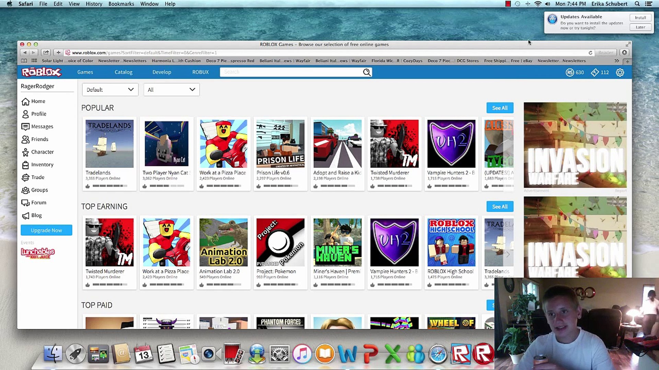This screenshot has width=659, height=370.
Task: Expand the Default sort dropdown
Action: pos(110,90)
